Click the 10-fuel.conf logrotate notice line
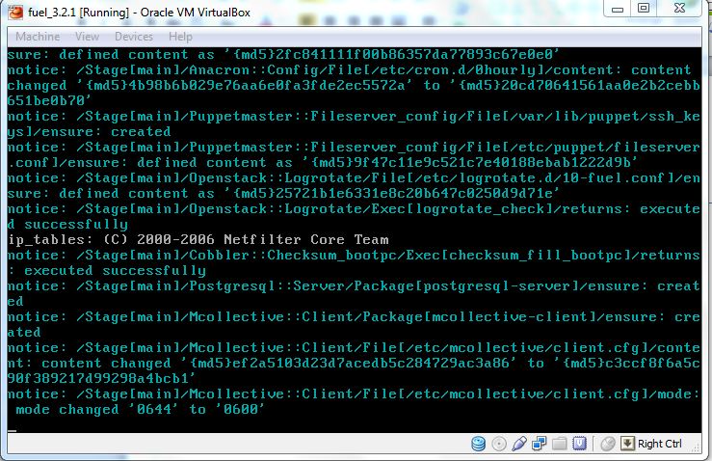 (354, 185)
